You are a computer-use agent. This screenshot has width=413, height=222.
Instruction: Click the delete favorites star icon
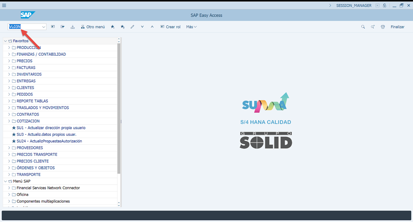coord(122,27)
